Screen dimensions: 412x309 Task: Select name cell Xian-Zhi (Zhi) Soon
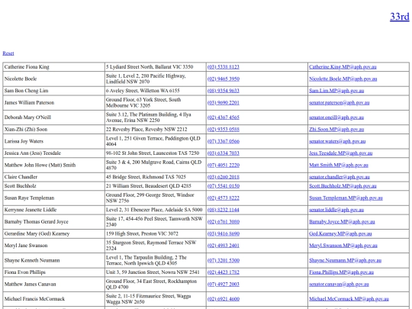click(53, 130)
